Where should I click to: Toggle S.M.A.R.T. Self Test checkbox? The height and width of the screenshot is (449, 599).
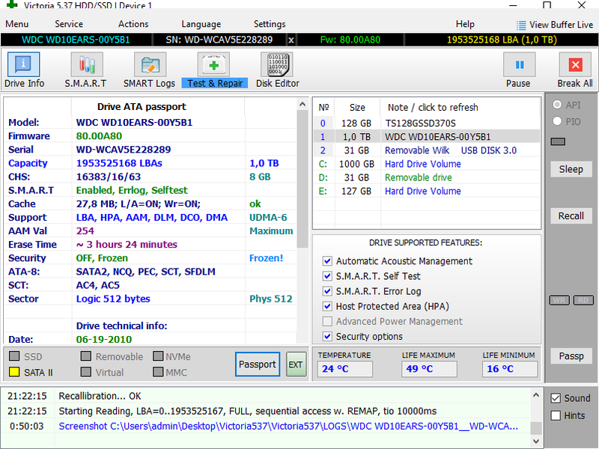tap(327, 275)
